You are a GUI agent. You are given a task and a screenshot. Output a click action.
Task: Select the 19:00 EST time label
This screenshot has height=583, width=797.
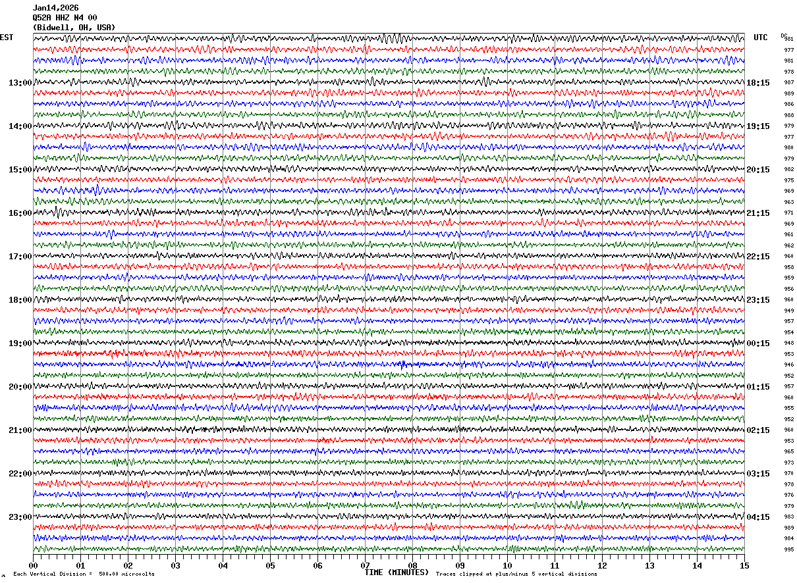(x=20, y=343)
